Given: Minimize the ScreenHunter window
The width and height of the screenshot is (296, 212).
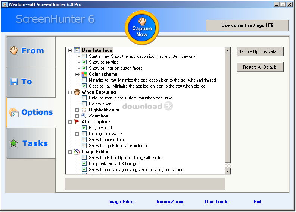Looking at the screenshot, I should pos(277,4).
